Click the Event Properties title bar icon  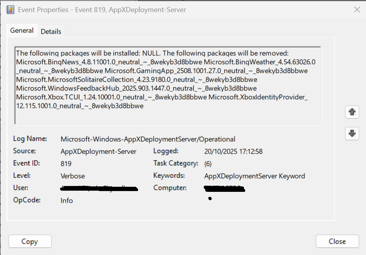click(11, 10)
